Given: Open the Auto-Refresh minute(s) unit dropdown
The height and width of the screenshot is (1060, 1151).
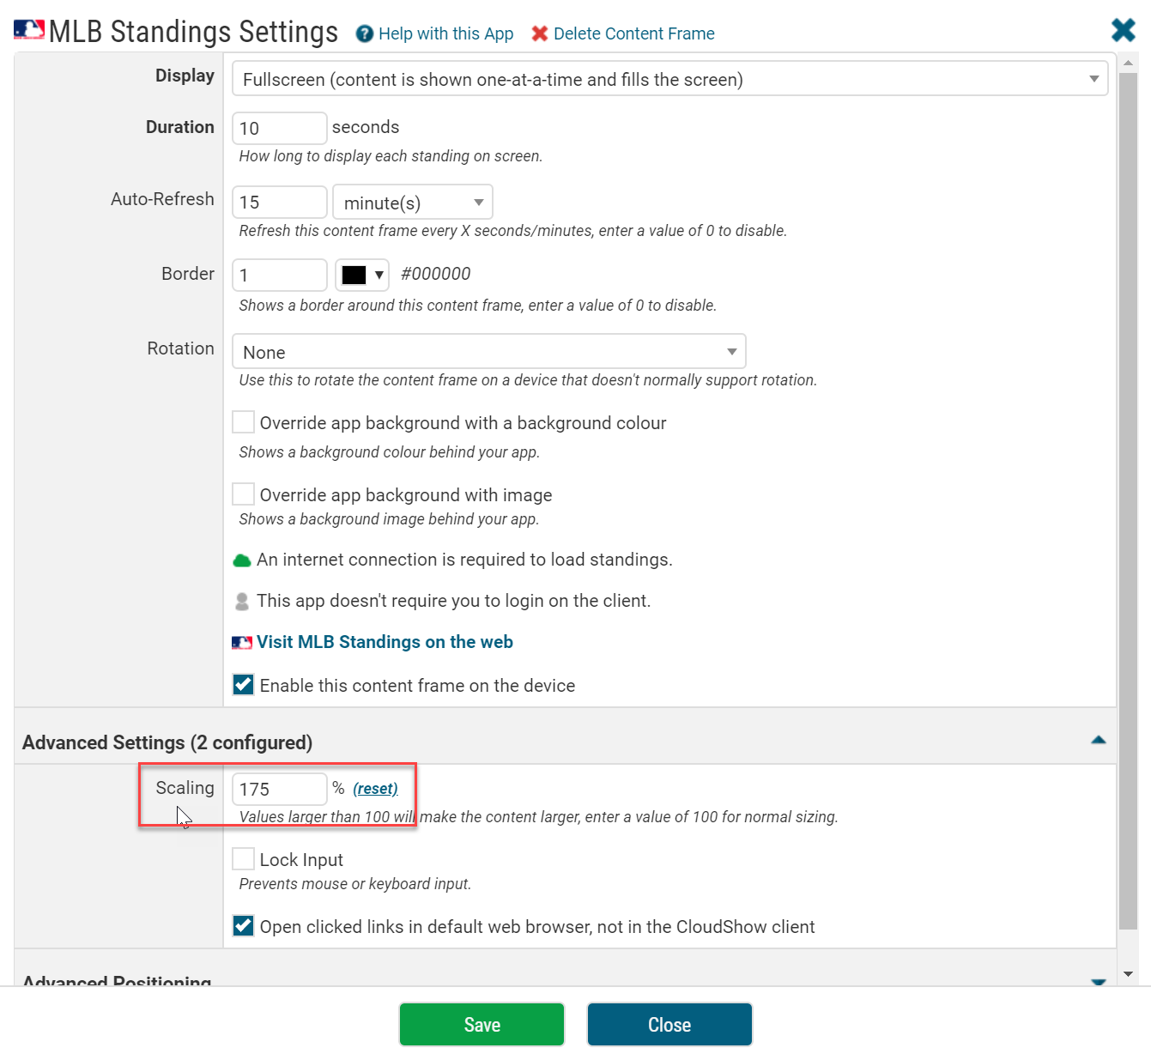Looking at the screenshot, I should pyautogui.click(x=413, y=203).
